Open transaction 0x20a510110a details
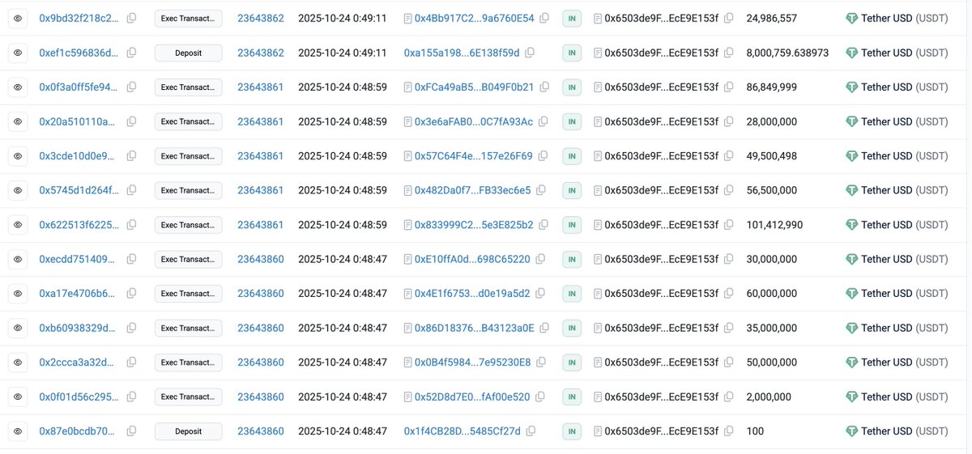 [x=77, y=121]
